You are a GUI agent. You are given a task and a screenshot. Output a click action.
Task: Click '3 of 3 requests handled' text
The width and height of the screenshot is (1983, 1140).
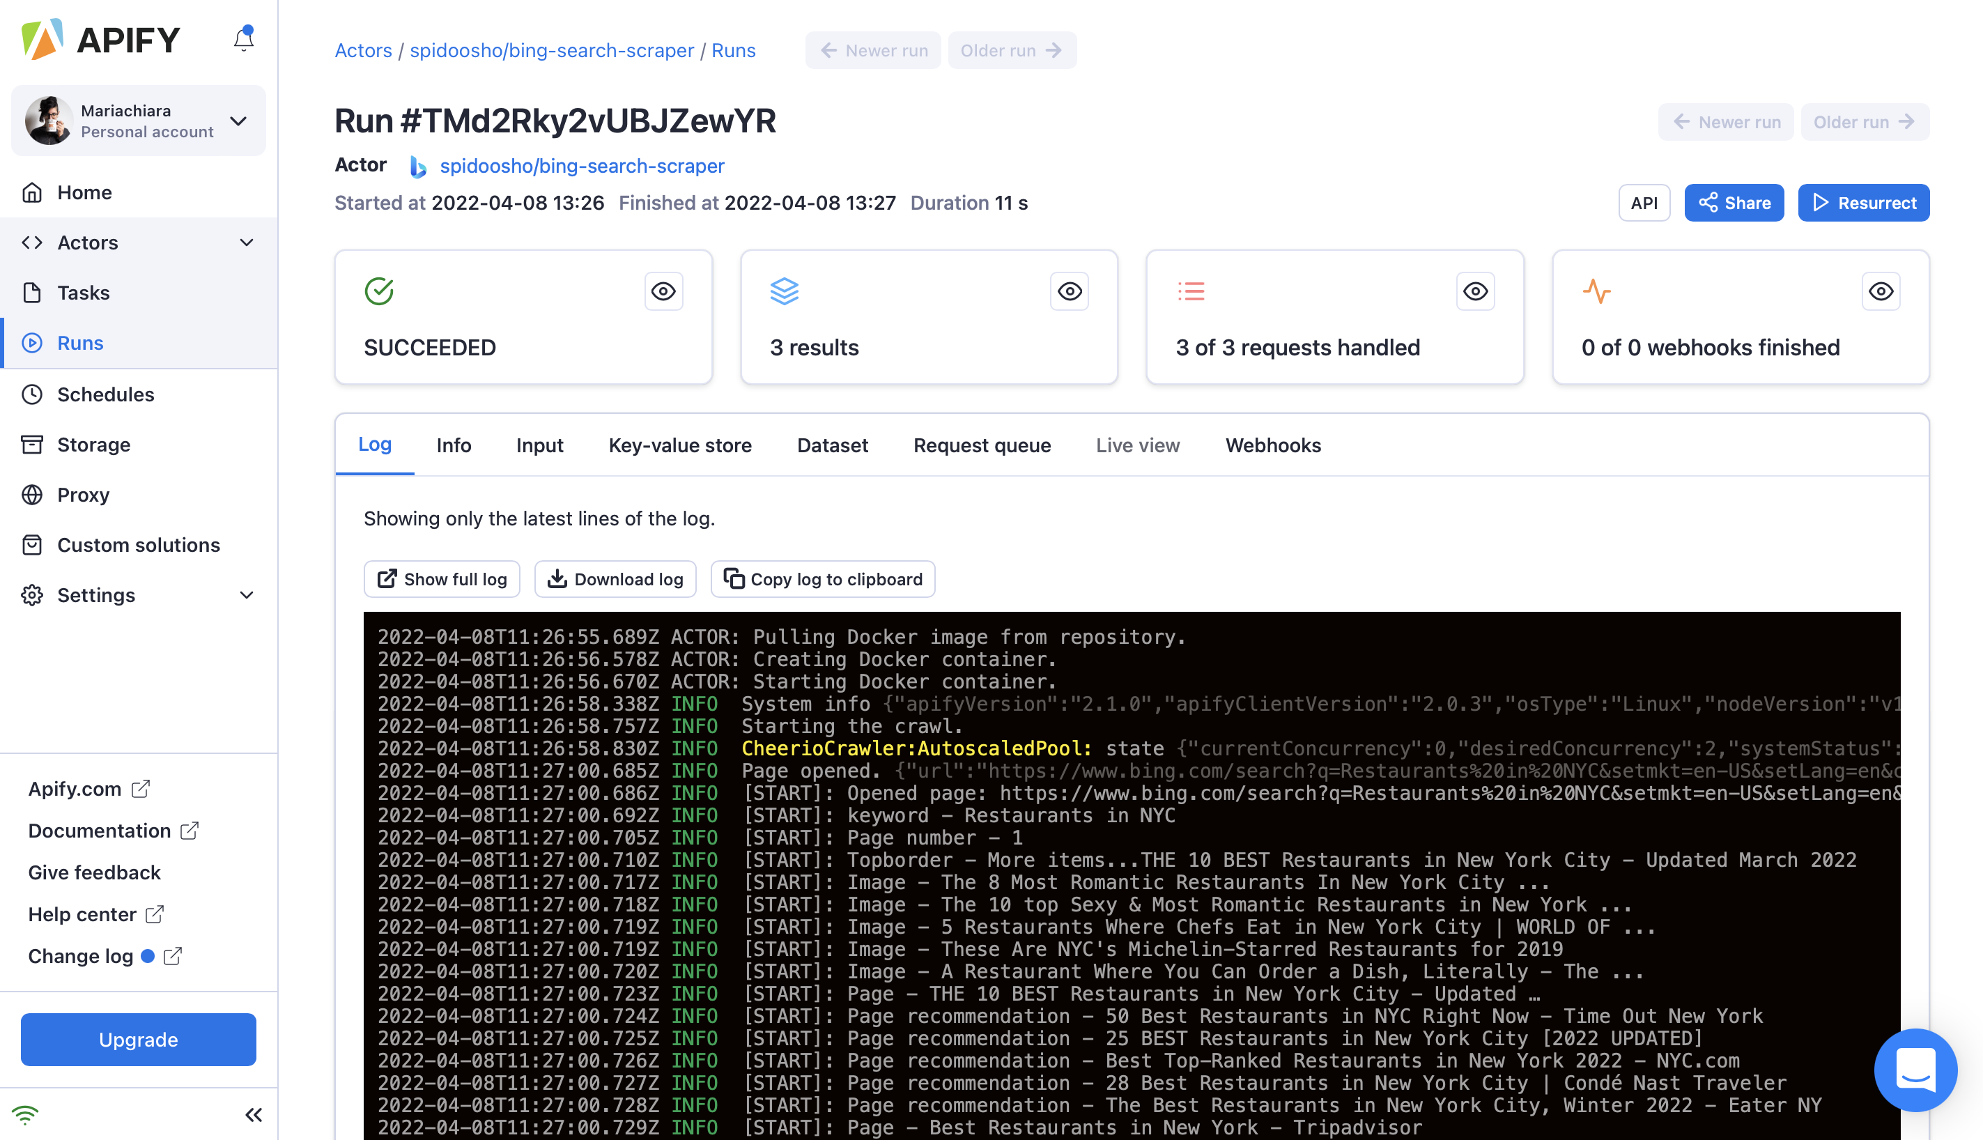coord(1297,348)
